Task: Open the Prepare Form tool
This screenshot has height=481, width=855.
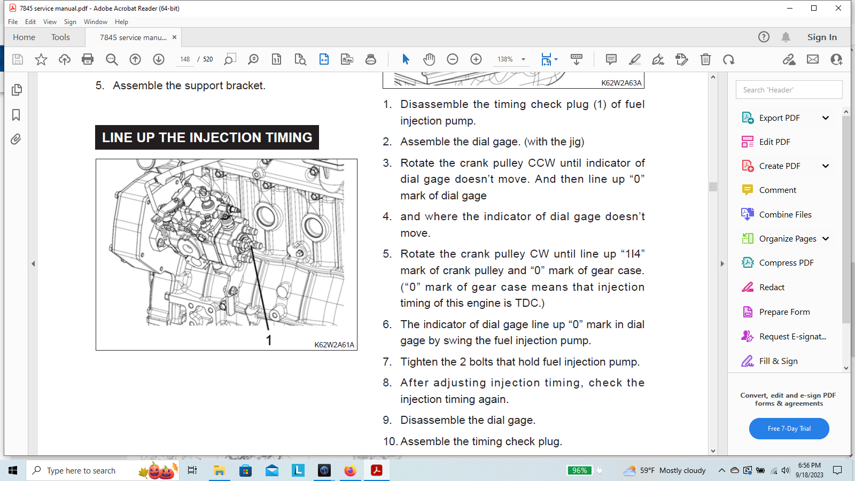Action: coord(775,312)
